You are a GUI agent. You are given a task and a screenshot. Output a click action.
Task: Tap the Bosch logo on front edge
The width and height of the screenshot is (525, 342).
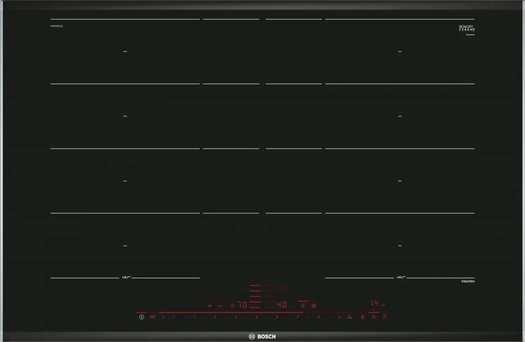[262, 336]
